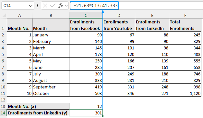Image resolution: width=203 pixels, height=118 pixels.
Task: Click LinkedIn enrollments value 248
Action: tap(152, 87)
